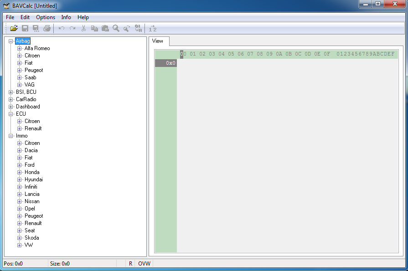Click the Paste clipboard icon
The image size is (408, 271).
pyautogui.click(x=105, y=28)
